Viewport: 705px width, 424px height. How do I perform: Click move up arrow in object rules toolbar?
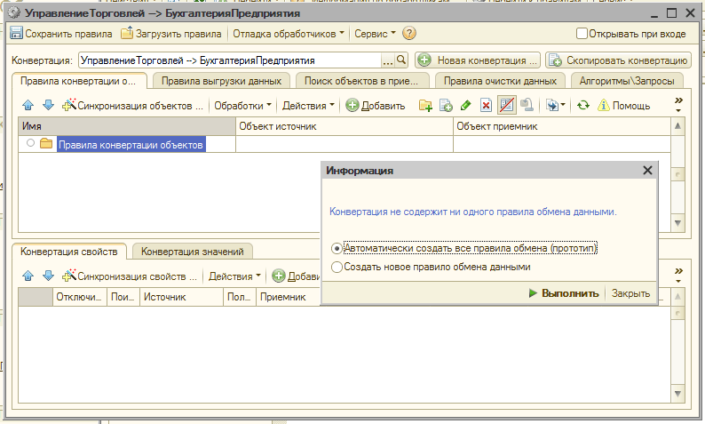click(x=28, y=105)
